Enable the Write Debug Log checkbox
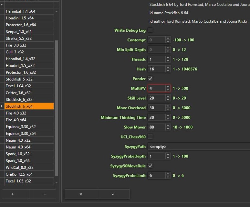250x207 pixels. coord(150,30)
